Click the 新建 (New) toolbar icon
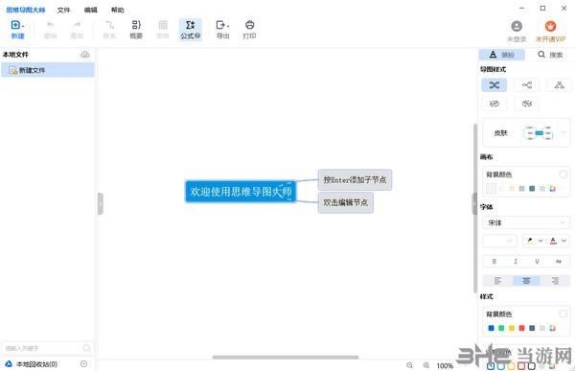Viewport: 575px width, 371px height. point(17,30)
